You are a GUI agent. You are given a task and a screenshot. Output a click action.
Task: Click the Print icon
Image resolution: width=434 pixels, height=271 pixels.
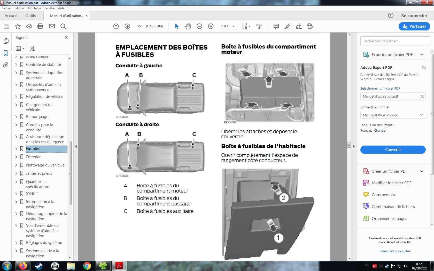[x=40, y=26]
